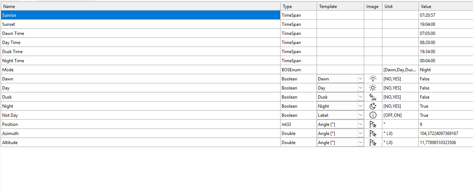Select the Mode row name cell
This screenshot has height=191, width=473.
pyautogui.click(x=140, y=69)
